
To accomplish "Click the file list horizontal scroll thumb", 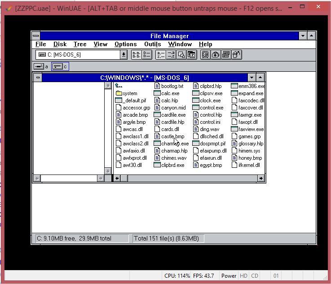I will point(124,179).
